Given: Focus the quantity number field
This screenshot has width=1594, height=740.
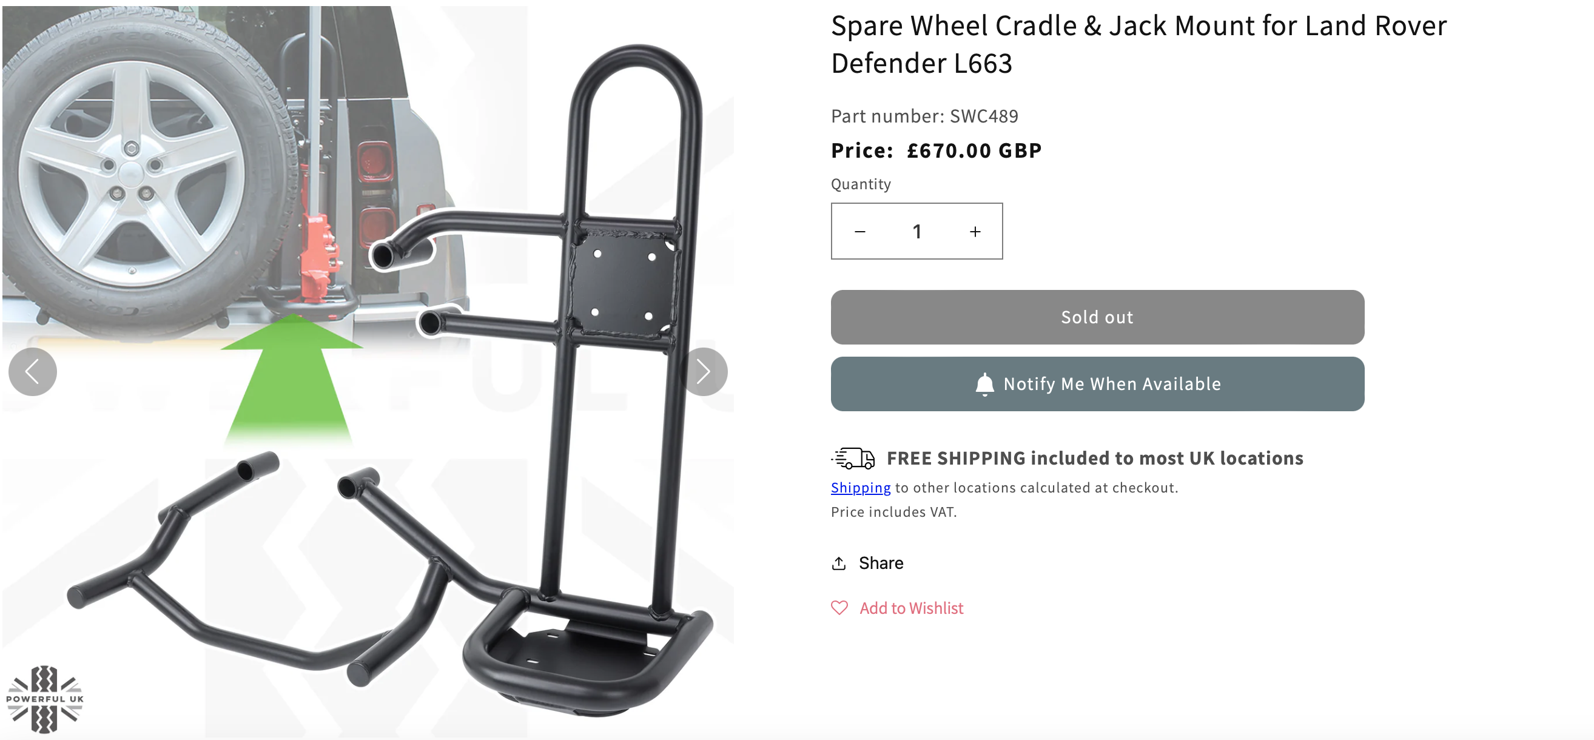Looking at the screenshot, I should click(x=917, y=232).
